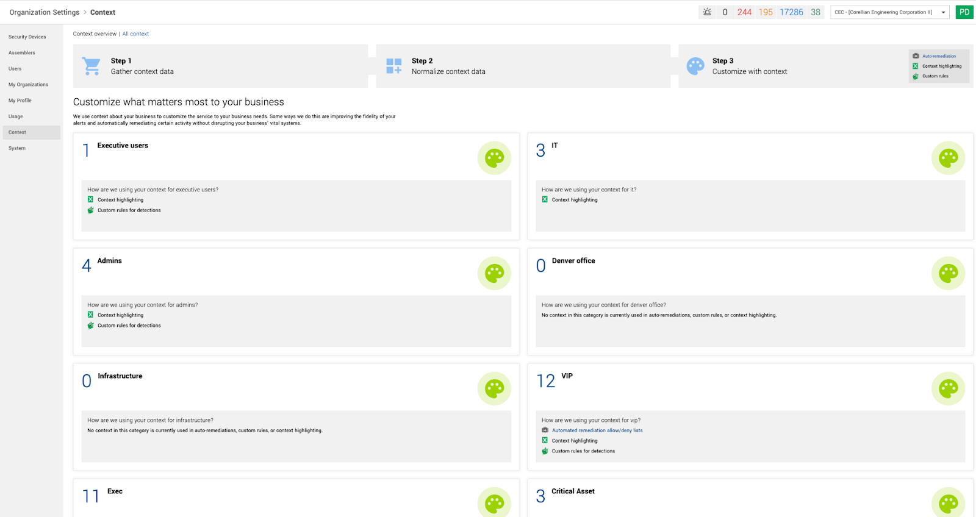This screenshot has height=517, width=976.
Task: Click blue 17286 alert count
Action: [791, 12]
